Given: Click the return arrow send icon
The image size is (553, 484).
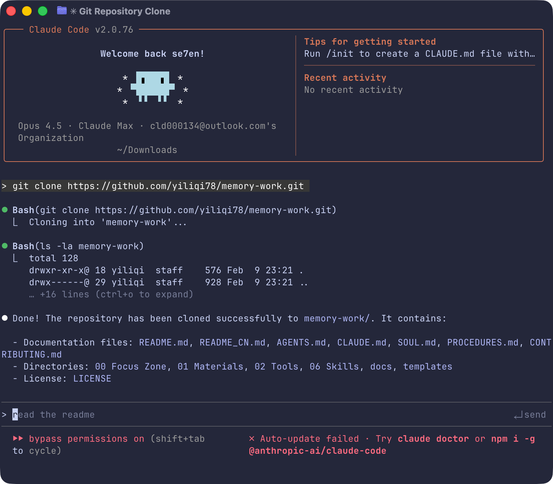Looking at the screenshot, I should [x=518, y=415].
